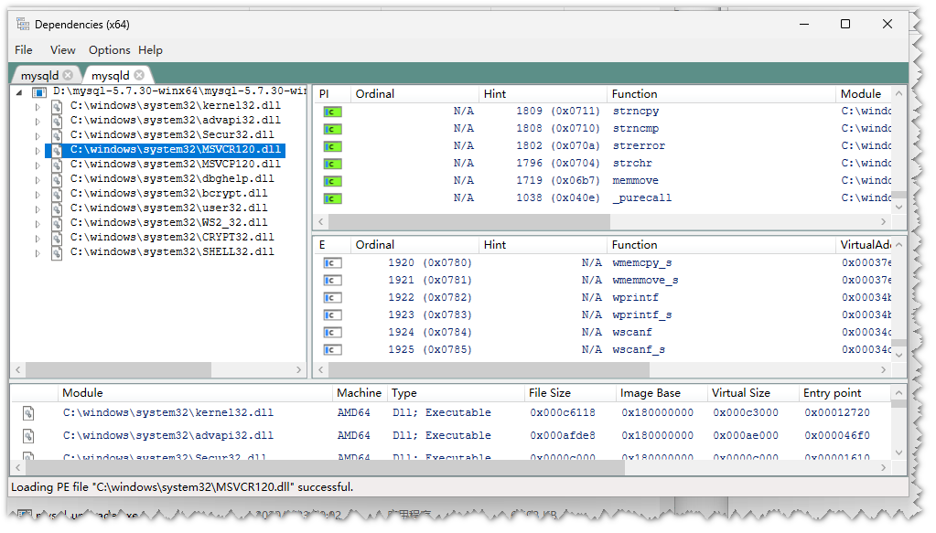Click the imports list scroll down arrow
The width and height of the screenshot is (936, 533).
coord(899,208)
